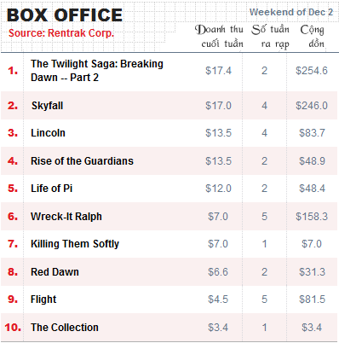Click the $17.4 weekend gross value
This screenshot has width=339, height=343.
tap(218, 71)
